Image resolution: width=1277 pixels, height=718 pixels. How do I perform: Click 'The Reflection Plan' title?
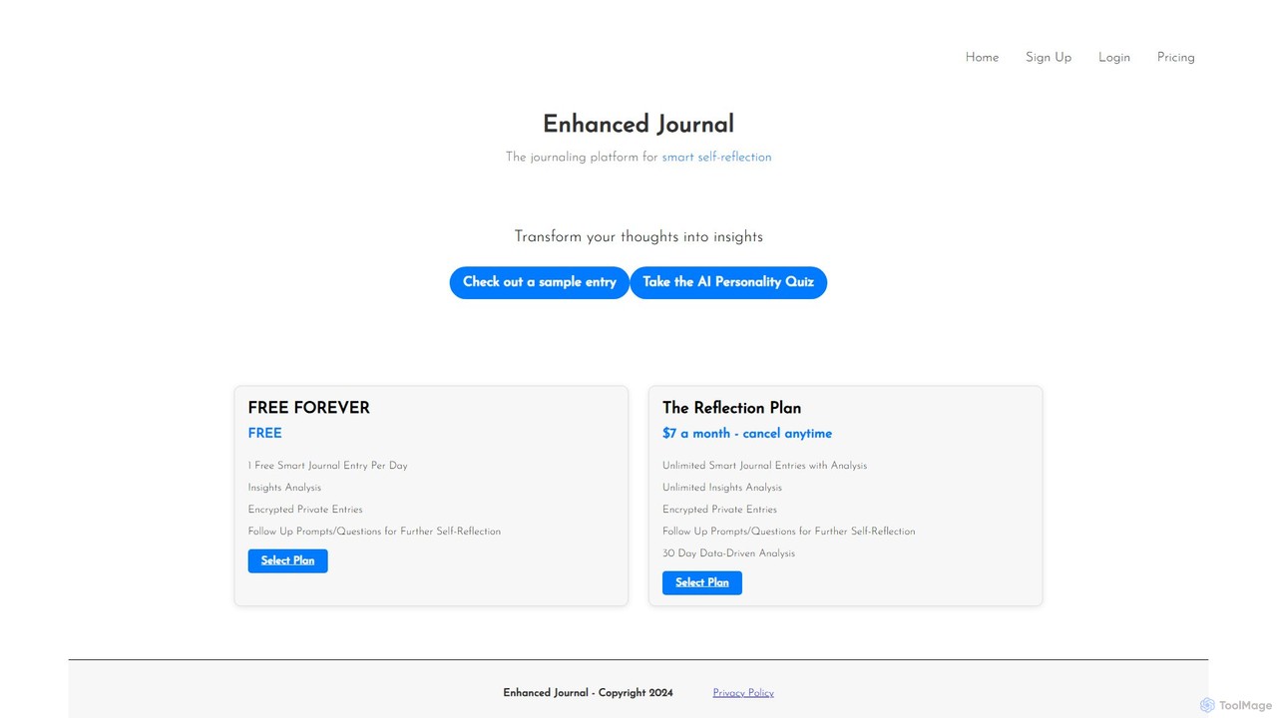click(x=731, y=407)
